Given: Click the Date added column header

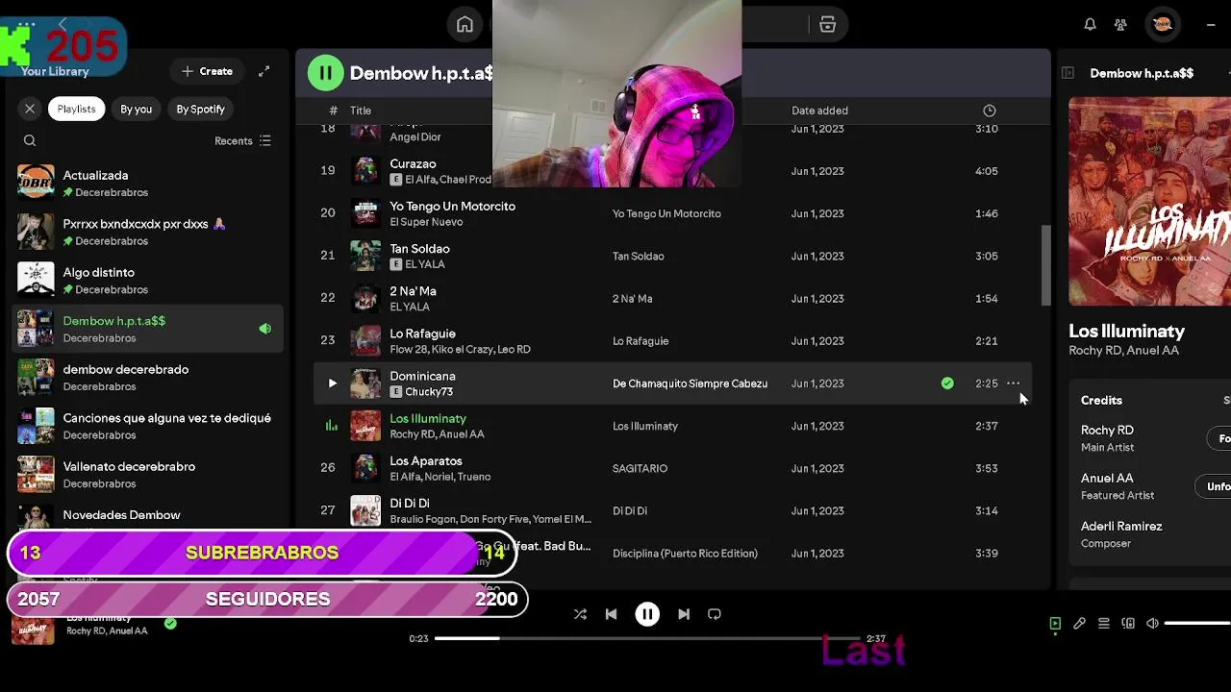Looking at the screenshot, I should coord(819,111).
